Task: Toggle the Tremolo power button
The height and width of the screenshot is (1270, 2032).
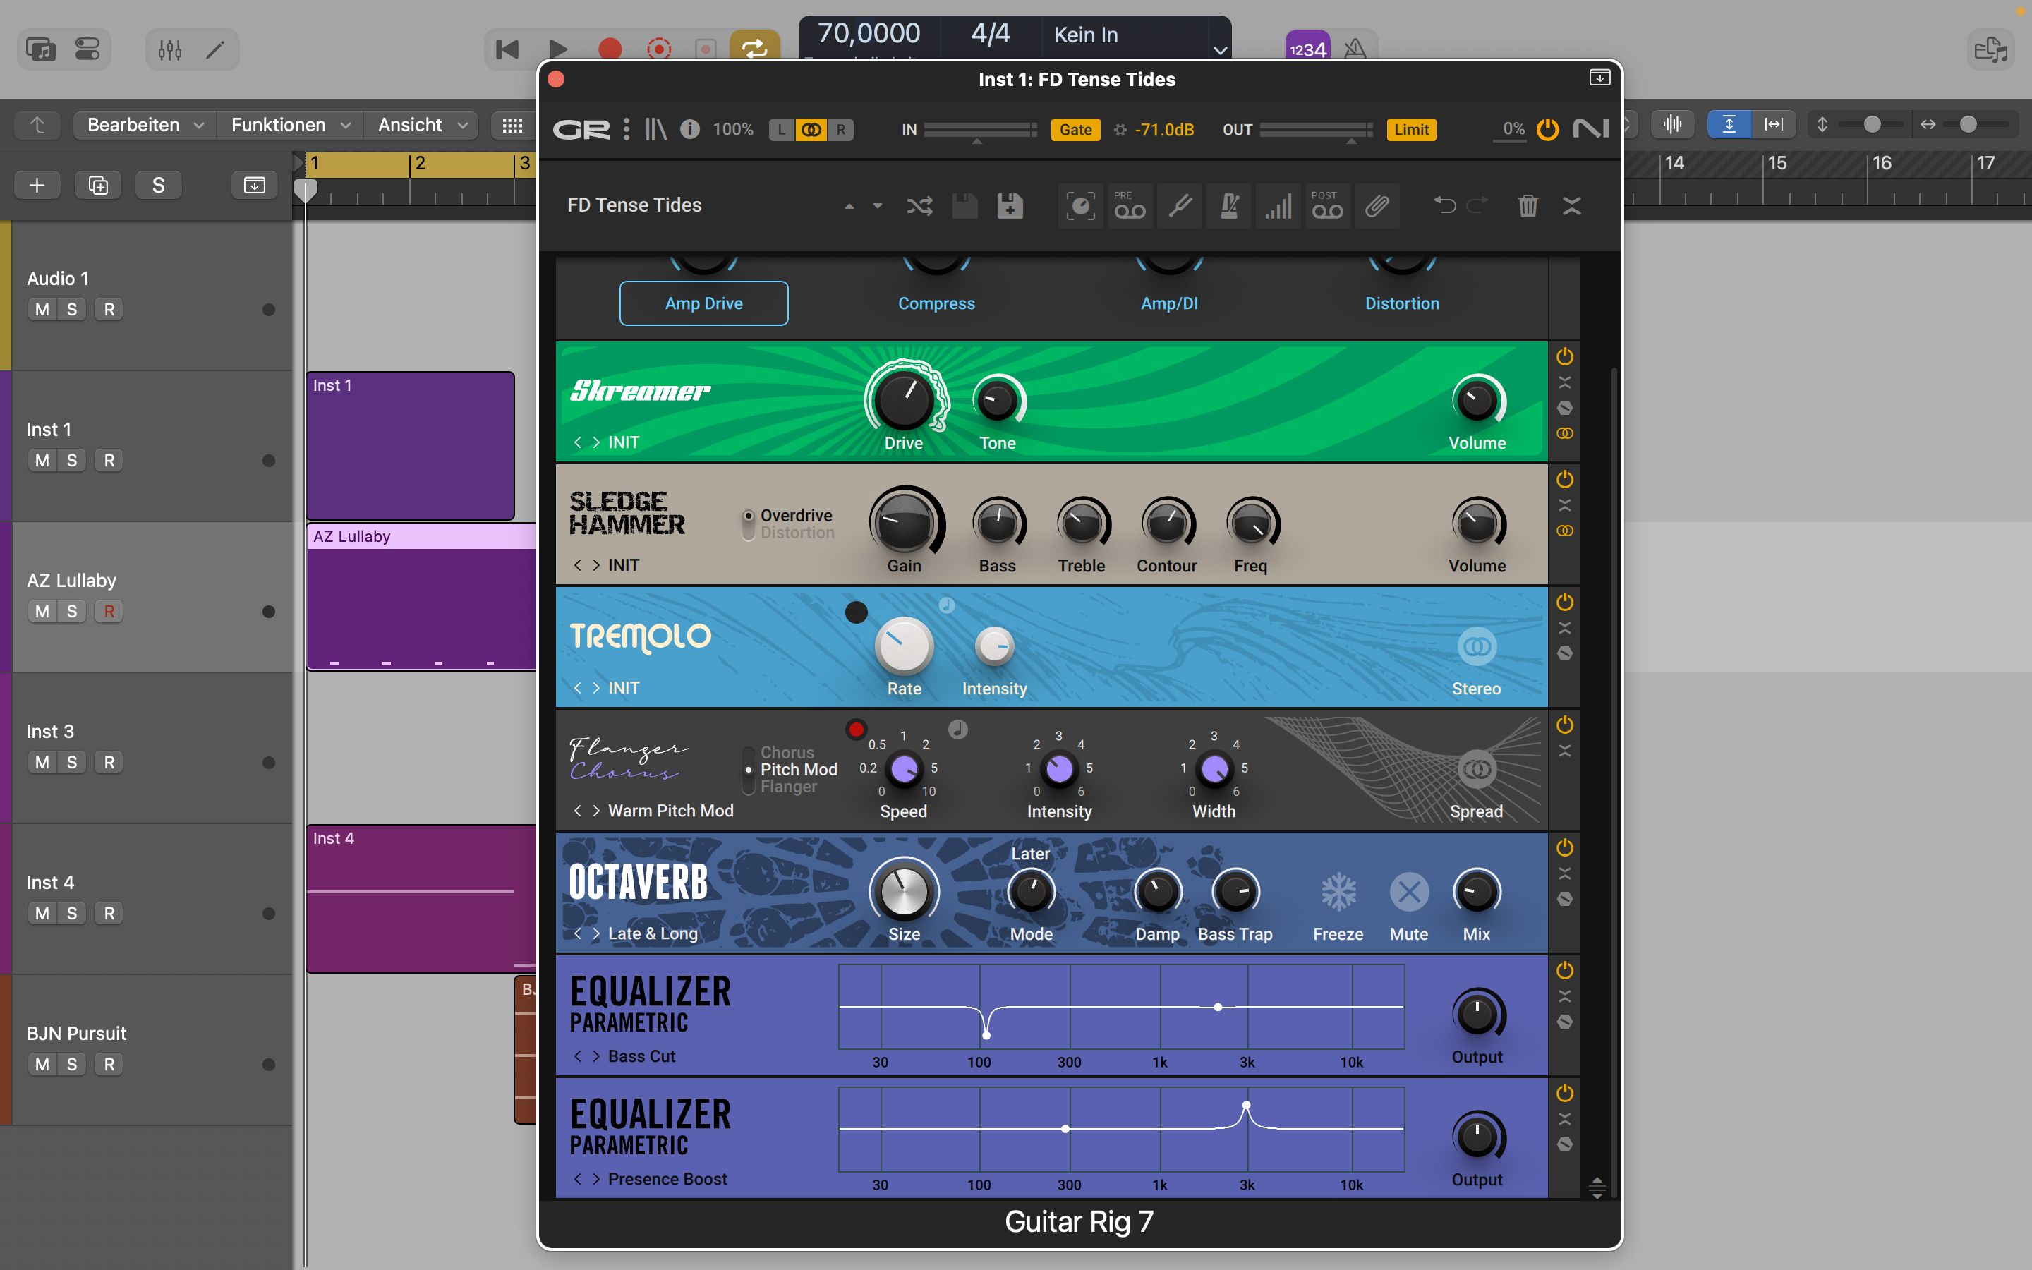Action: (1564, 603)
